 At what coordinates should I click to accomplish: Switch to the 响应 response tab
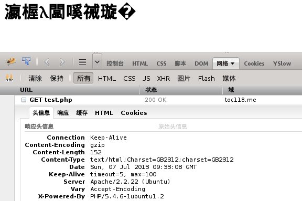pos(63,113)
